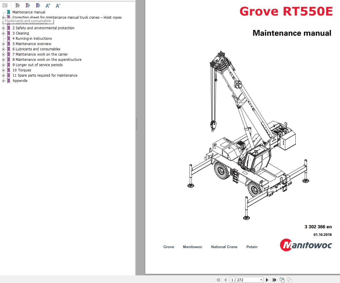Screen dimensions: 340x283
Task: Expand the '6 Lubricants and consumables' chapter
Action: 3,49
